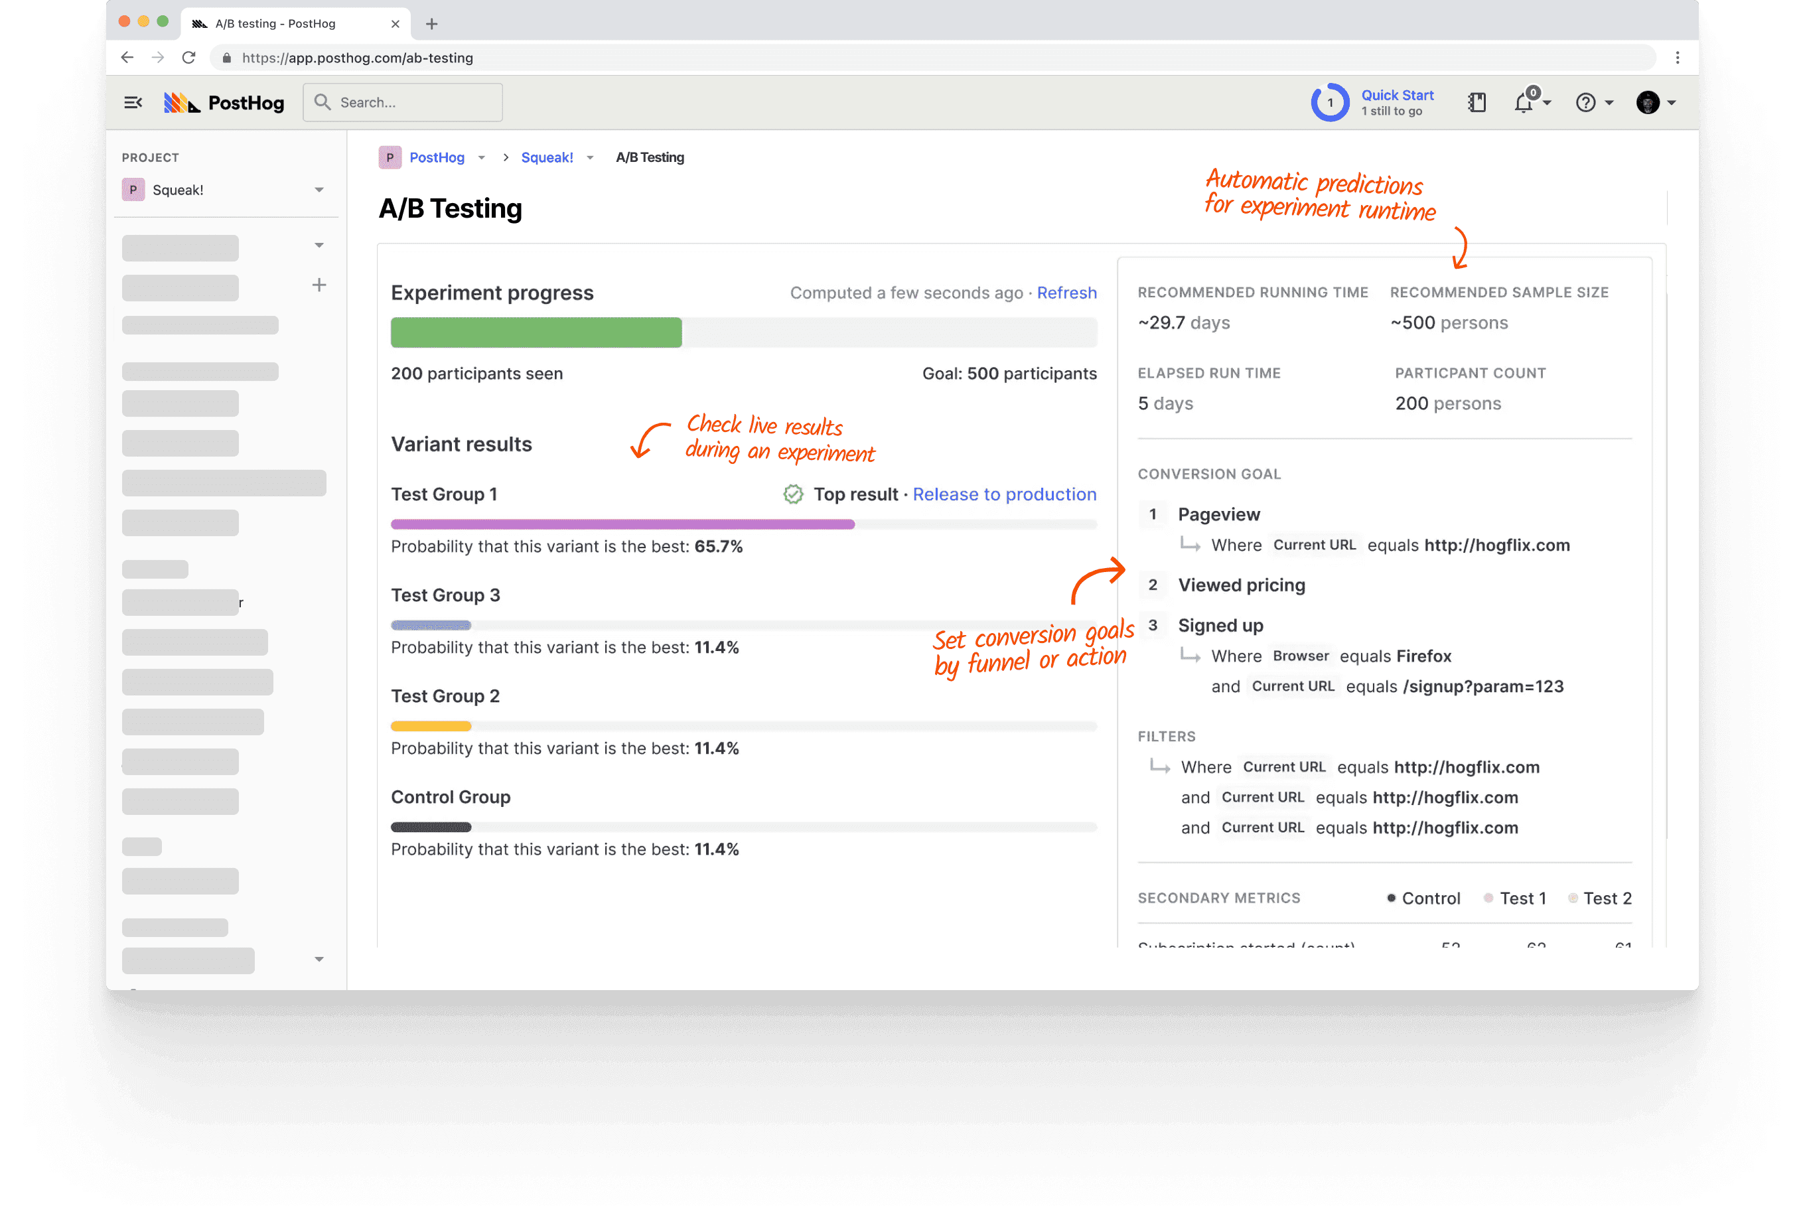Click the Quick Start progress ring
1805x1229 pixels.
click(1330, 102)
